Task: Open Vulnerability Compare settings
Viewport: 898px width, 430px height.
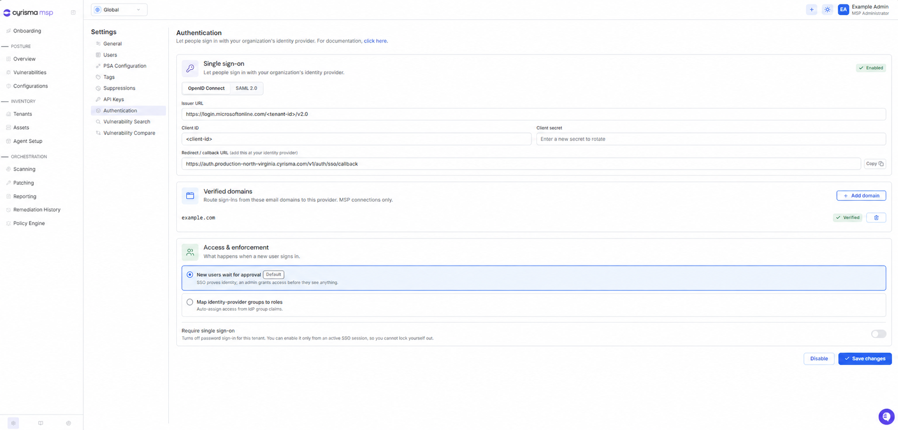Action: [x=128, y=133]
